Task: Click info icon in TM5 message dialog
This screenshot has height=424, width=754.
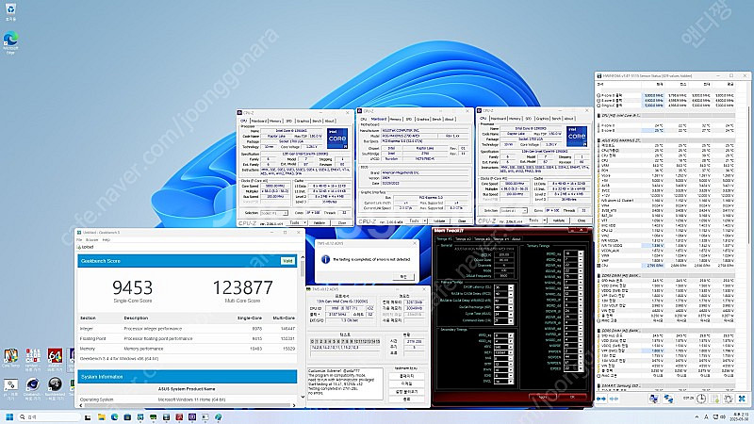Action: pyautogui.click(x=325, y=259)
